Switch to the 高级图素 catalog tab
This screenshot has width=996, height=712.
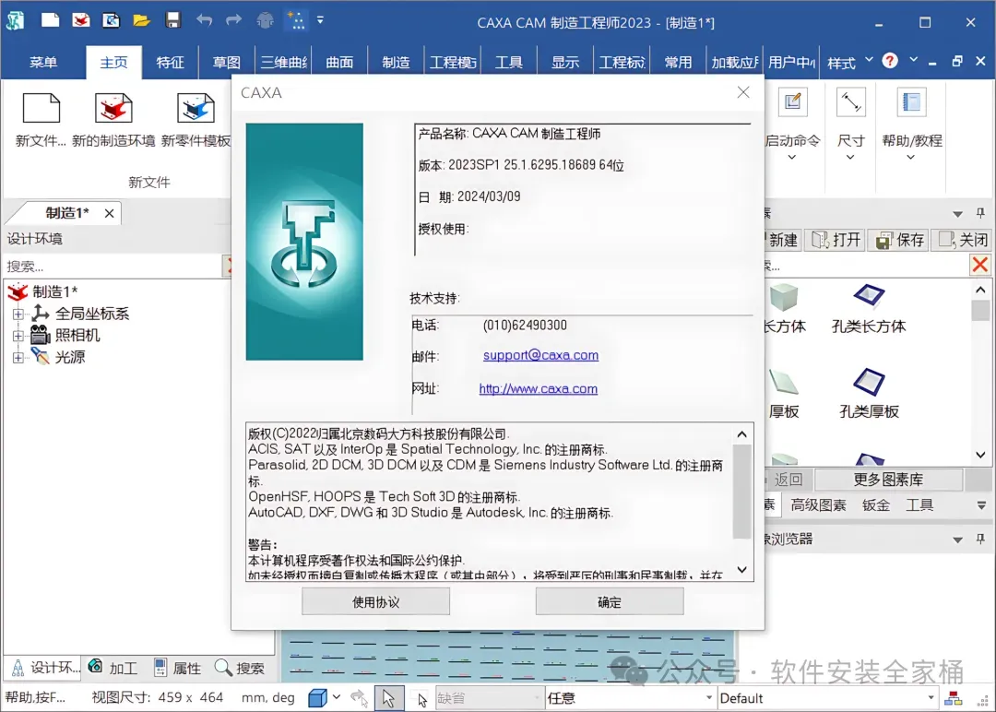click(x=818, y=505)
